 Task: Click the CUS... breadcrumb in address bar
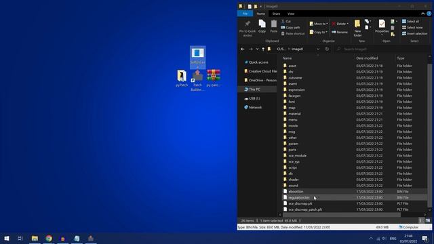[281, 49]
